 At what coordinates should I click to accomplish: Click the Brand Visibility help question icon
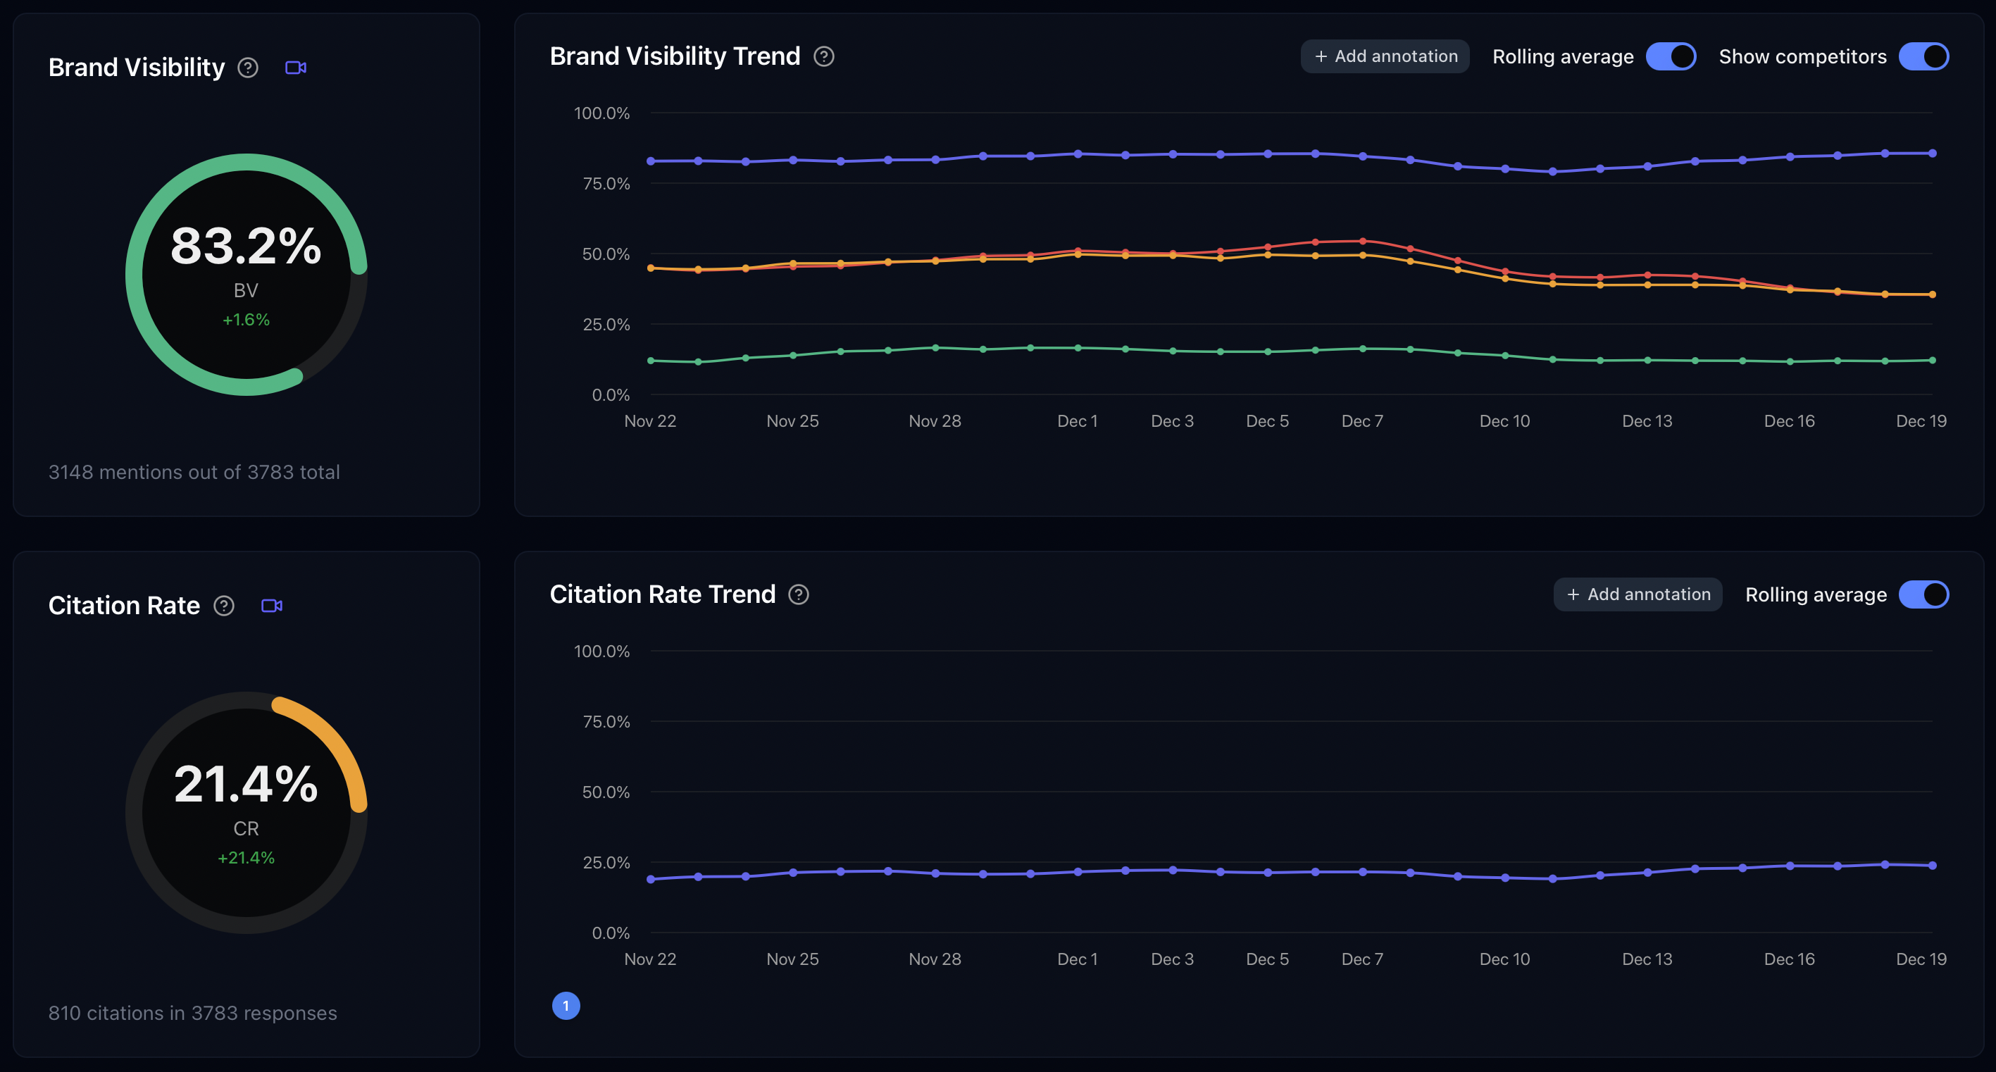[x=248, y=68]
